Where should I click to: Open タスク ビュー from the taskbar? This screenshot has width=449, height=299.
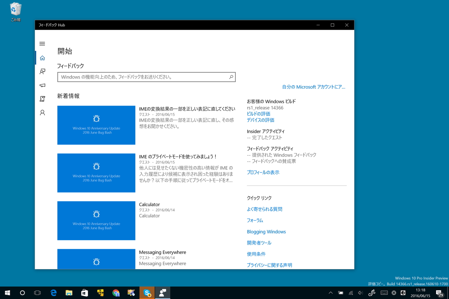37,293
